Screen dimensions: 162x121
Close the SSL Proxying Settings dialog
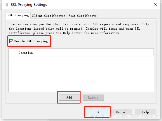pyautogui.click(x=155, y=4)
